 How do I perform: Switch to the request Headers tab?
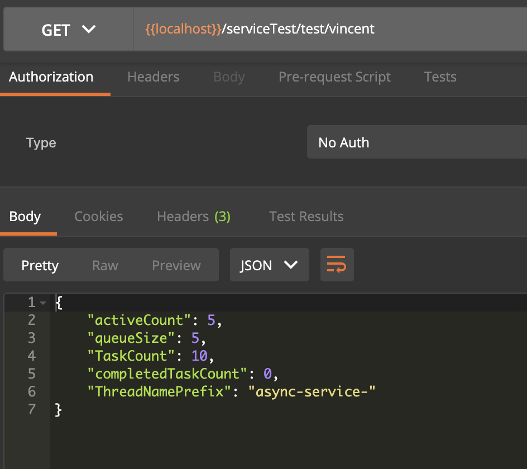(x=154, y=77)
